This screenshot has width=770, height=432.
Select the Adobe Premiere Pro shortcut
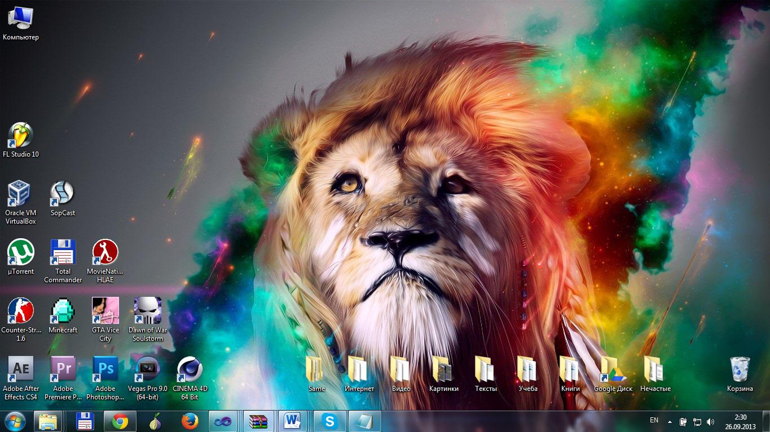pos(63,379)
